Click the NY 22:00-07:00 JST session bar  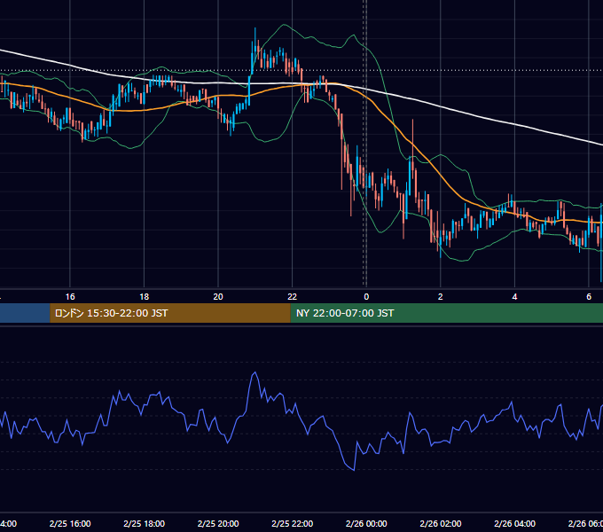pos(446,313)
